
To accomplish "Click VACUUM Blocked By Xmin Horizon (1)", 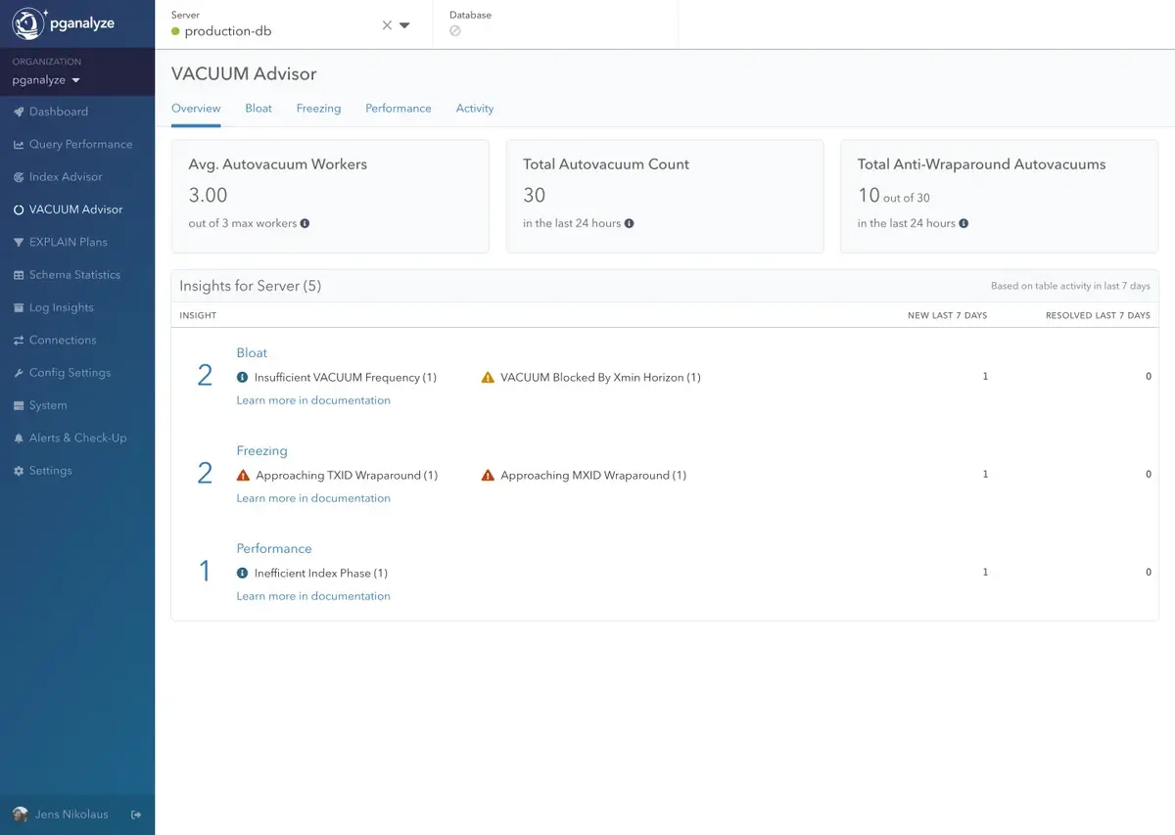I will [x=600, y=377].
